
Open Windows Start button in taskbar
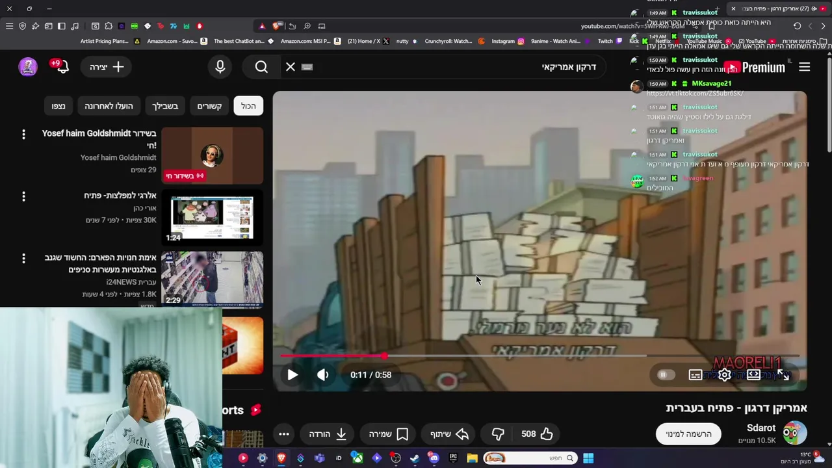588,458
